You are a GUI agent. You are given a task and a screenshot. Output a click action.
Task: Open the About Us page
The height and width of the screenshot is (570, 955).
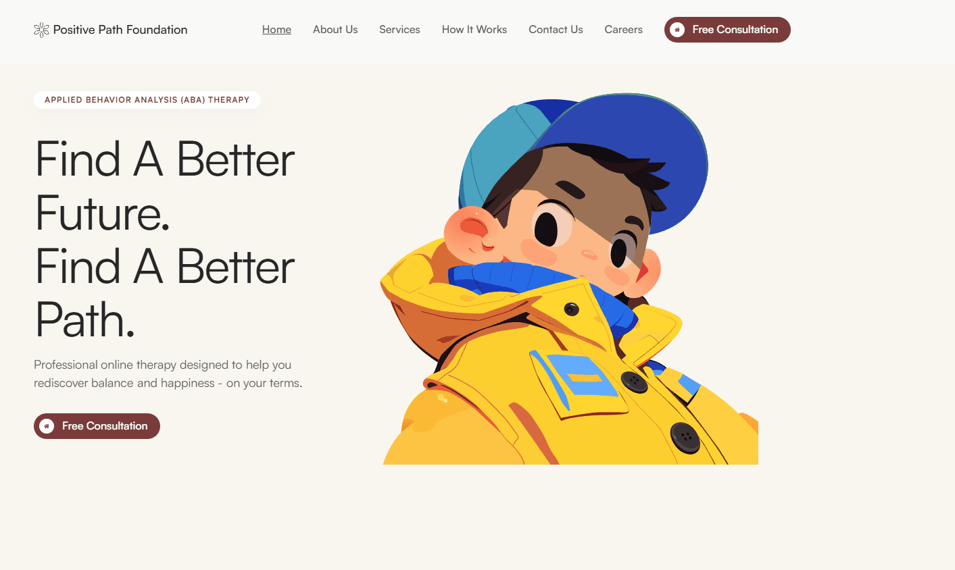[335, 30]
